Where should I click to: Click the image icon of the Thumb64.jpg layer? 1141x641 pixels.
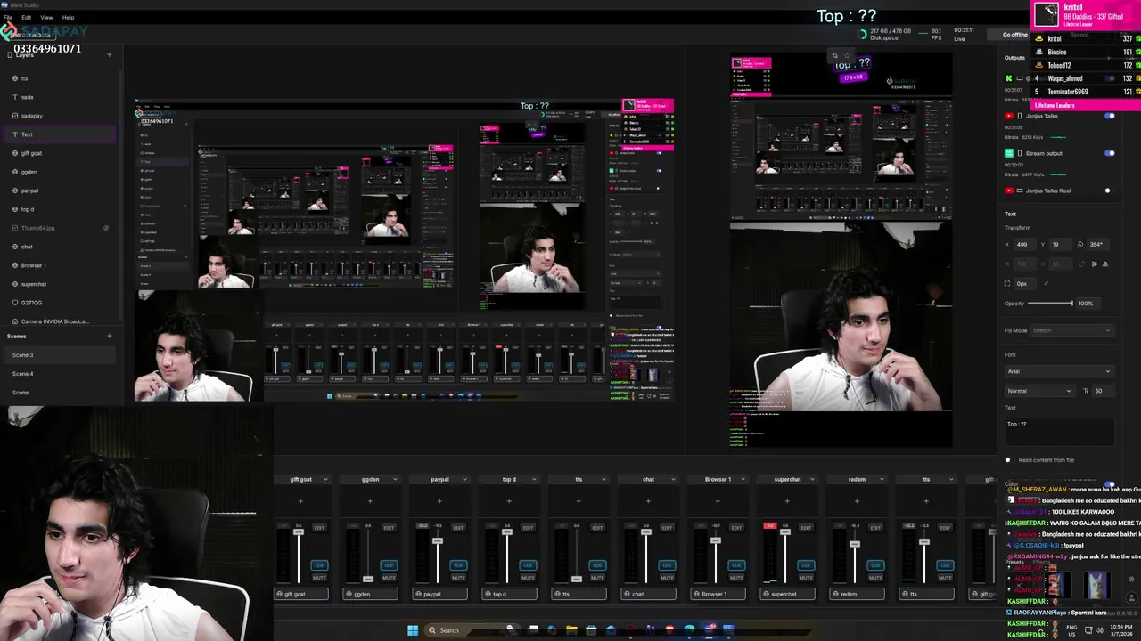tap(14, 228)
